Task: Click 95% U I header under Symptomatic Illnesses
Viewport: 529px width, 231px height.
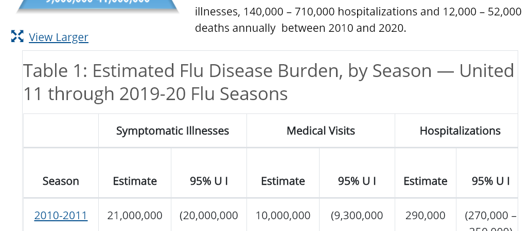Action: (209, 181)
